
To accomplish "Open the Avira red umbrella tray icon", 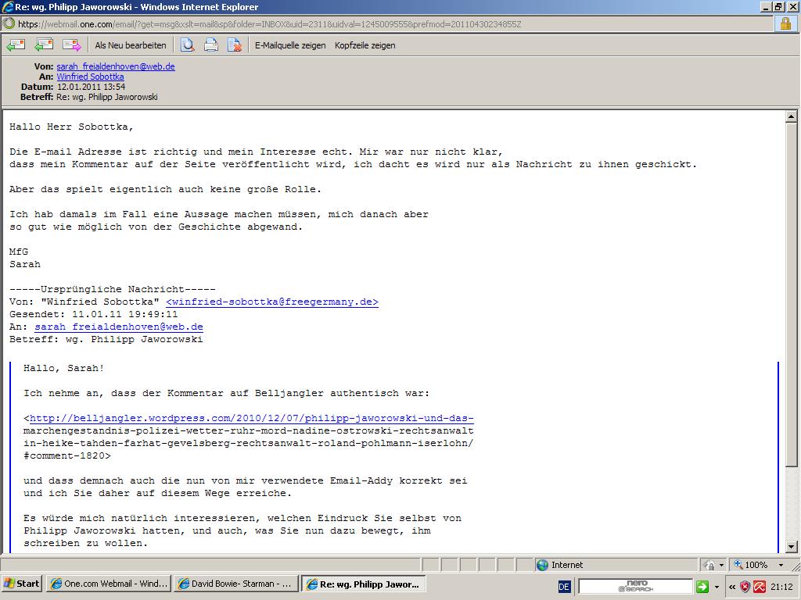I will (760, 586).
